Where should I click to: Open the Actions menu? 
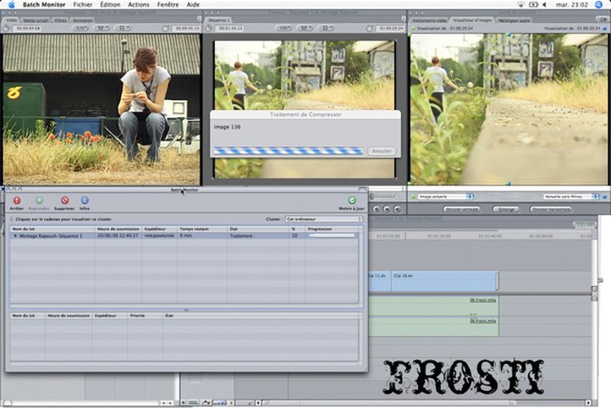(138, 5)
